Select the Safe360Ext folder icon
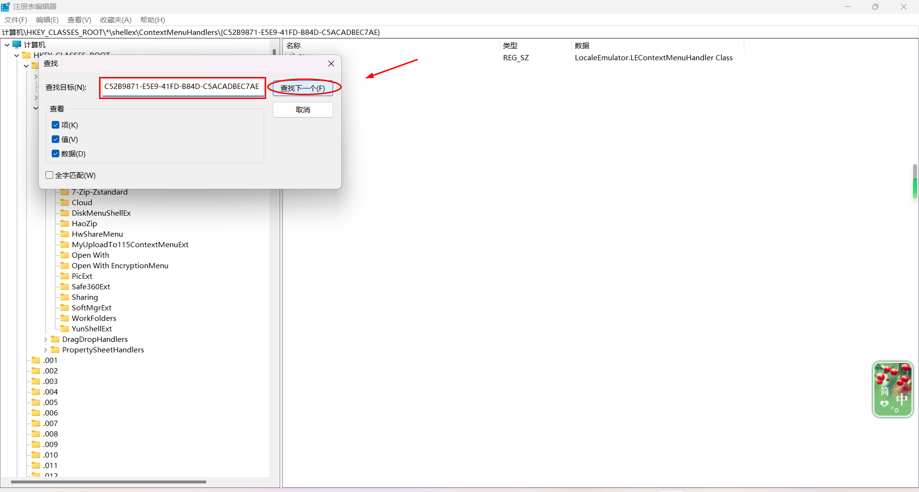 (x=65, y=287)
